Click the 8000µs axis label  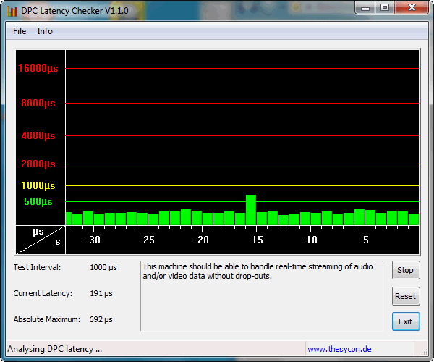[x=38, y=104]
